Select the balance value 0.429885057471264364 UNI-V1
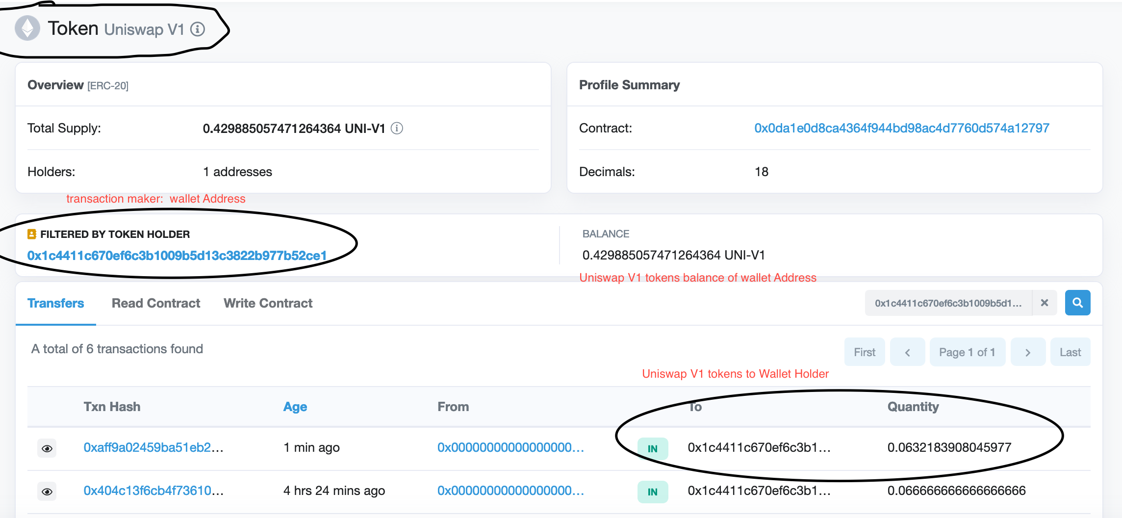The image size is (1122, 518). (x=674, y=255)
